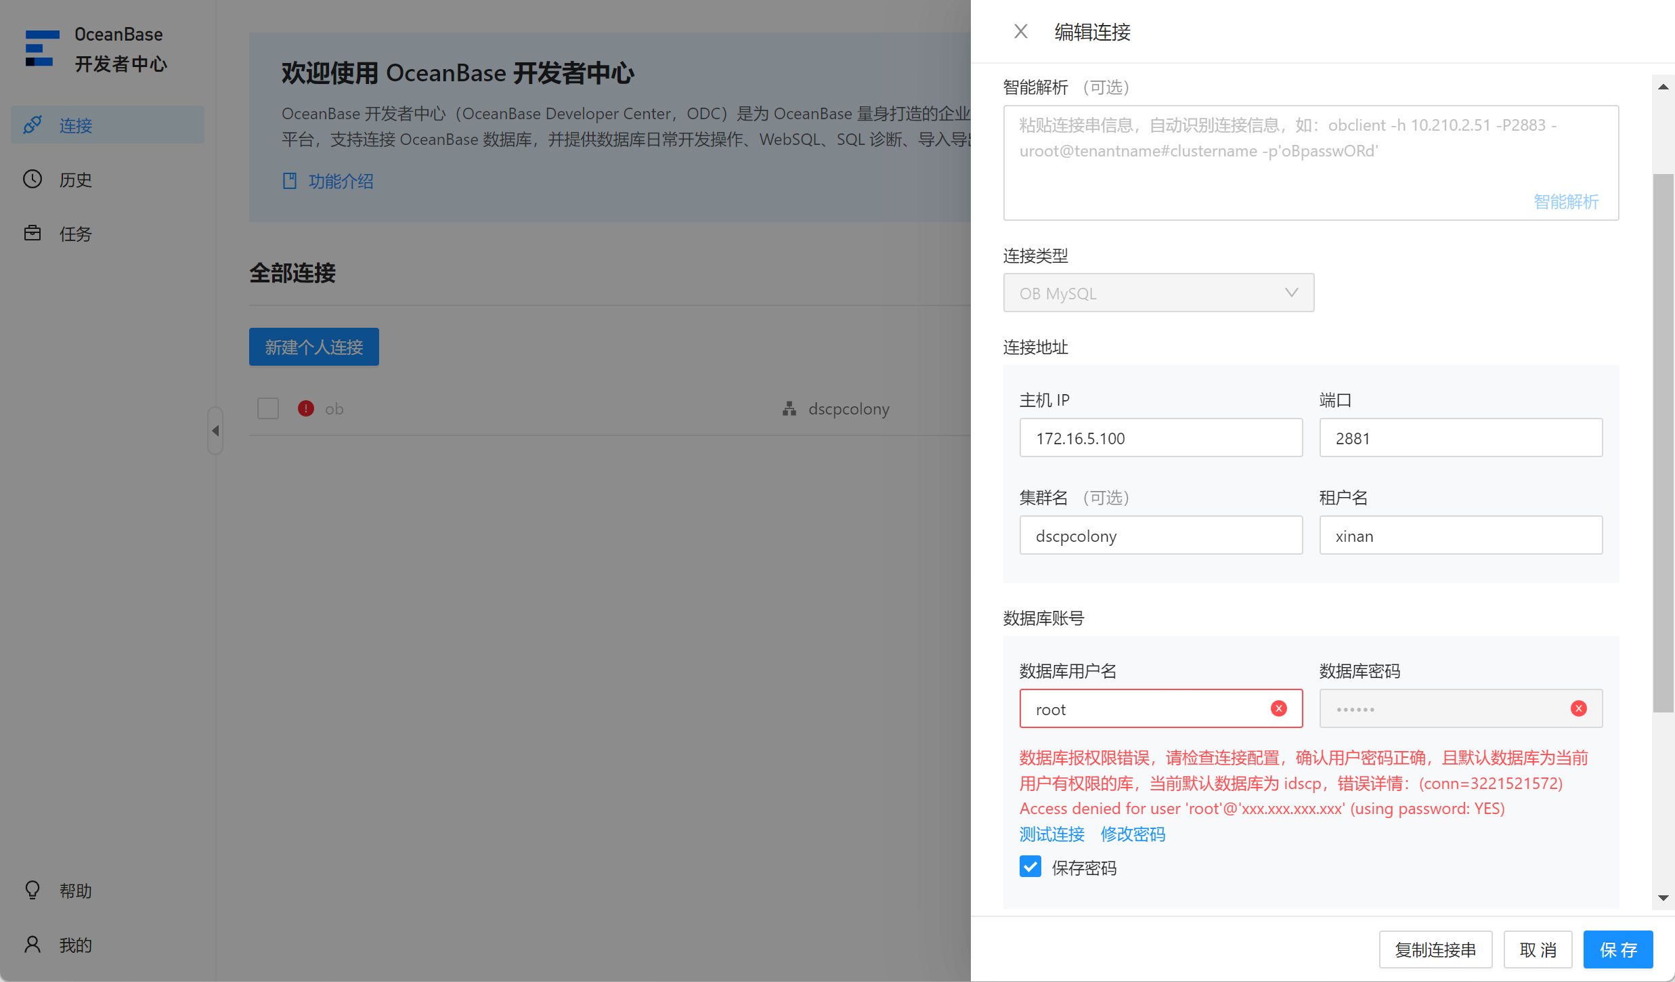This screenshot has width=1675, height=982.
Task: Click the 修改密码 link
Action: tap(1133, 834)
